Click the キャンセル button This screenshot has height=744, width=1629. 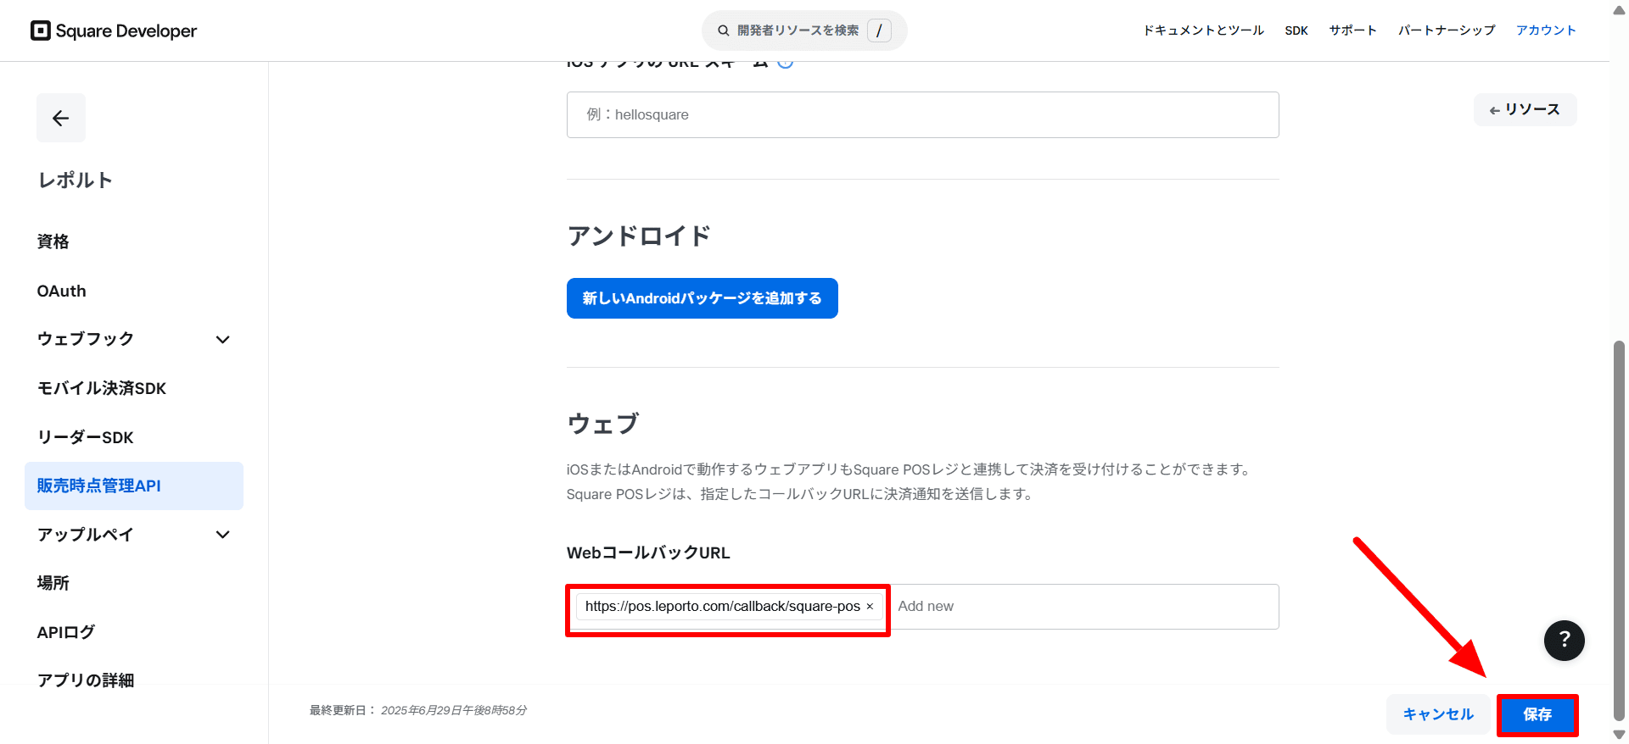pos(1438,714)
